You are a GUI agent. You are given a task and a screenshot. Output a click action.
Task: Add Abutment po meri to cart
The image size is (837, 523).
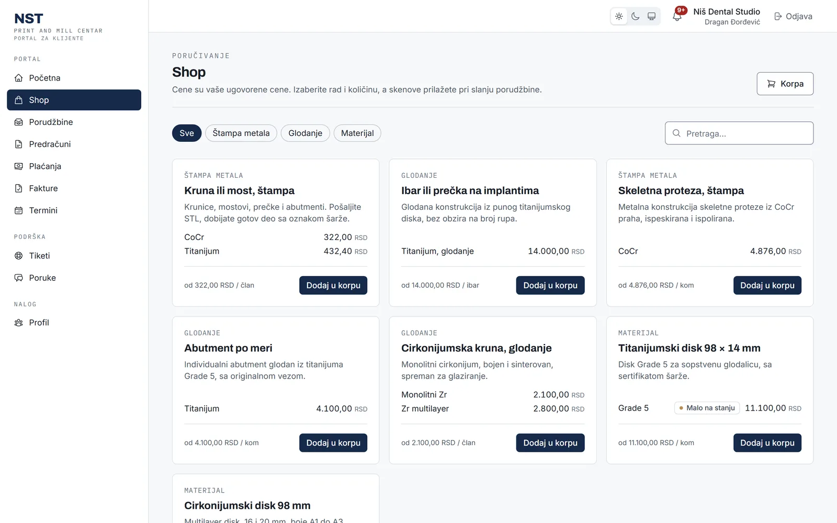point(333,443)
